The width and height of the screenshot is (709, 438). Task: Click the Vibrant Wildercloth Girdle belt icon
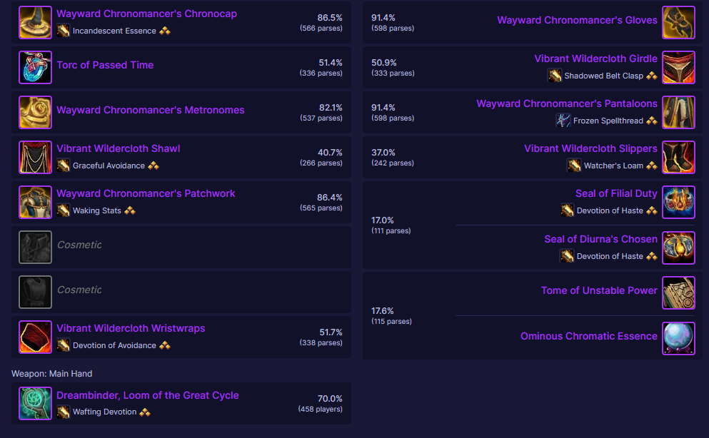pos(678,67)
